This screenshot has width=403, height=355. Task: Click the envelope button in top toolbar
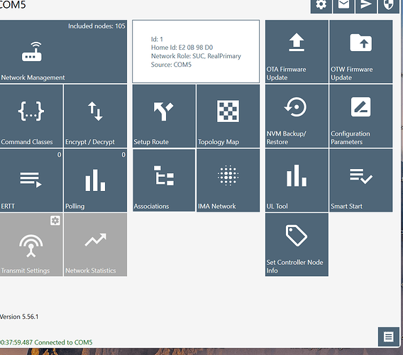[343, 6]
